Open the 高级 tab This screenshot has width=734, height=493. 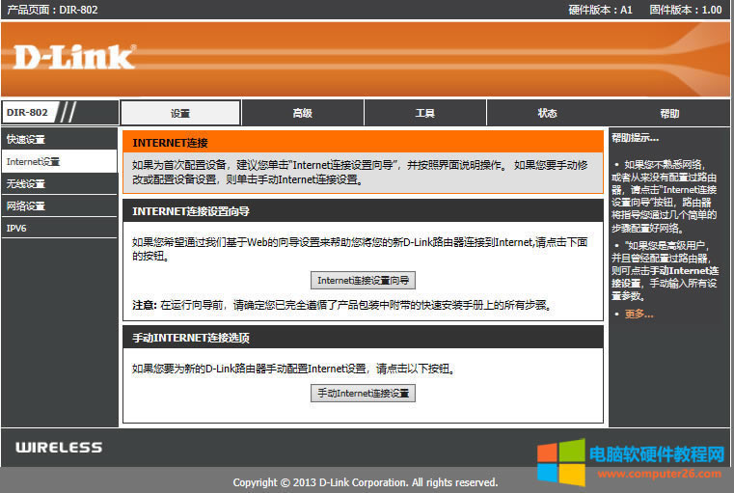tap(302, 113)
